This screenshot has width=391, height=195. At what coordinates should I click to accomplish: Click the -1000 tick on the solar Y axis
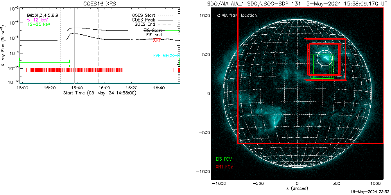tap(203, 172)
